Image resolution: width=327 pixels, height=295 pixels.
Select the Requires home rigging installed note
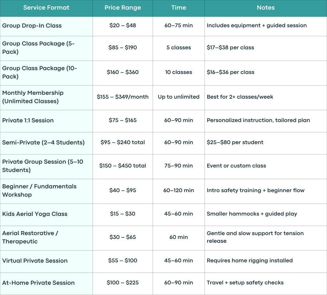click(x=250, y=261)
